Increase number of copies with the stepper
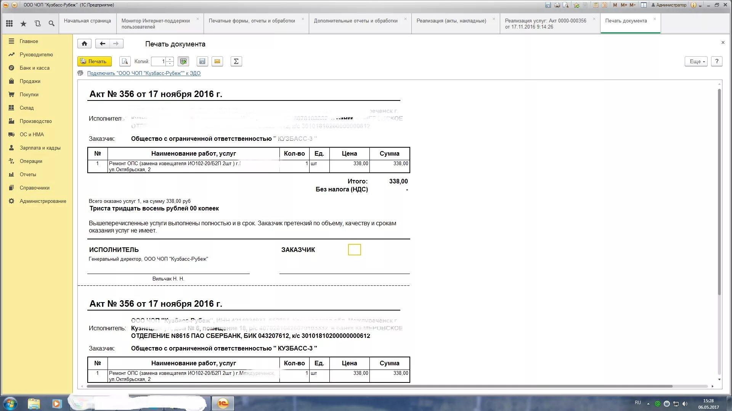732x411 pixels. click(x=170, y=59)
